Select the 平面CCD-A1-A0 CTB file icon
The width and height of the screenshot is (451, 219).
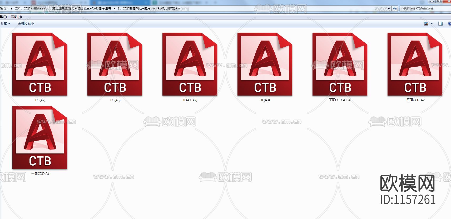340,64
